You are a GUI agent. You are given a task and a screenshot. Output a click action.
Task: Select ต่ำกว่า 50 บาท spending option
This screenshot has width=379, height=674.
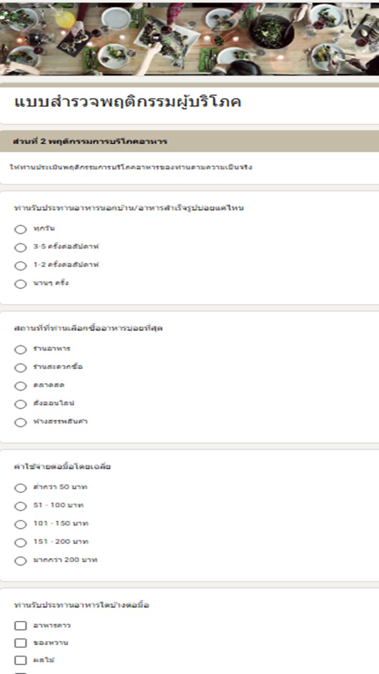coord(21,488)
